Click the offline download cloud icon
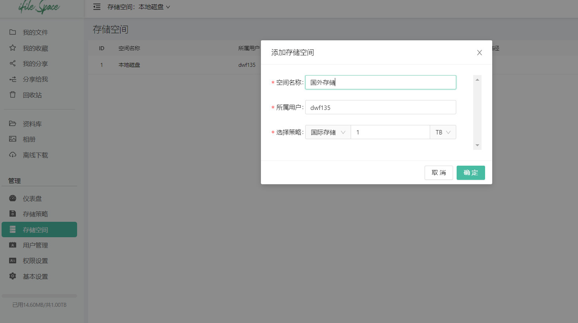 point(13,155)
